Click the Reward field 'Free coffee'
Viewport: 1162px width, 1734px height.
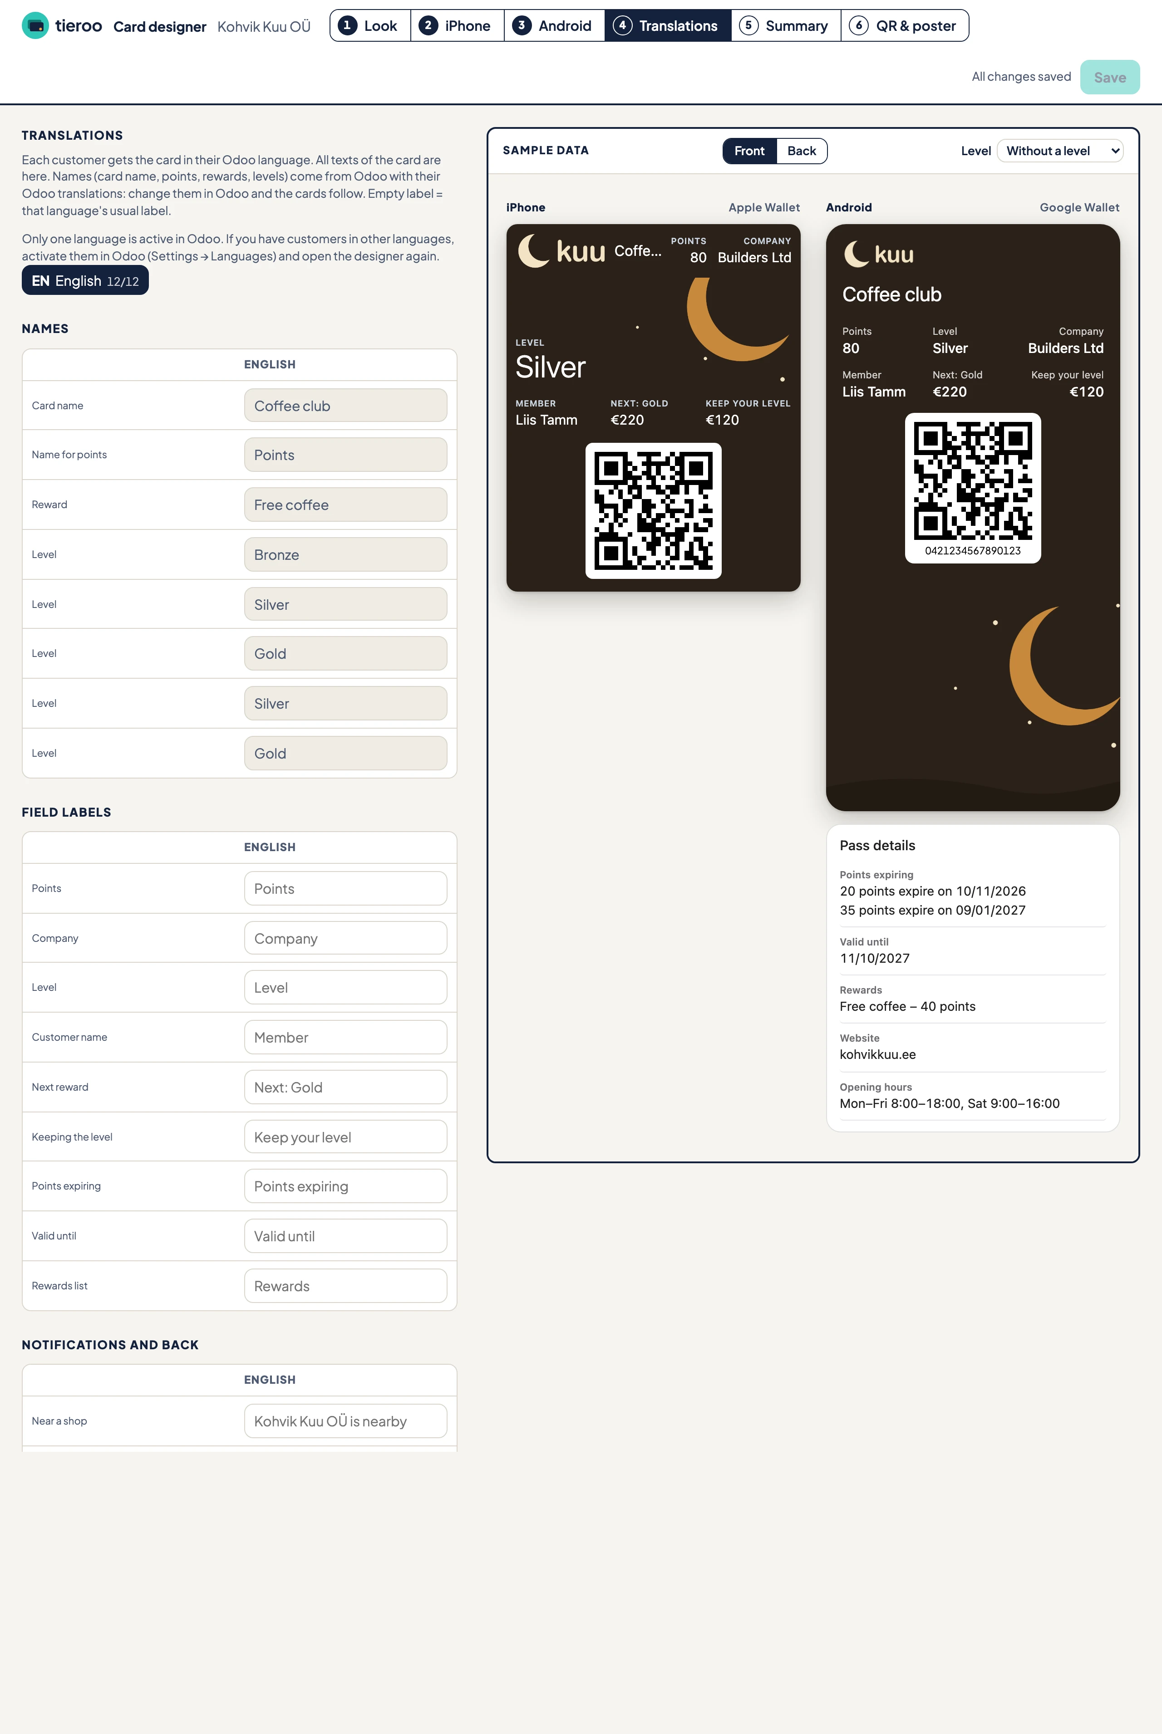pyautogui.click(x=345, y=505)
